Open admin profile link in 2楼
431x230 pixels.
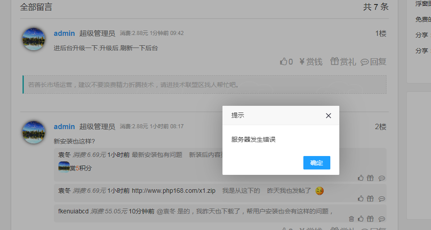pos(64,126)
